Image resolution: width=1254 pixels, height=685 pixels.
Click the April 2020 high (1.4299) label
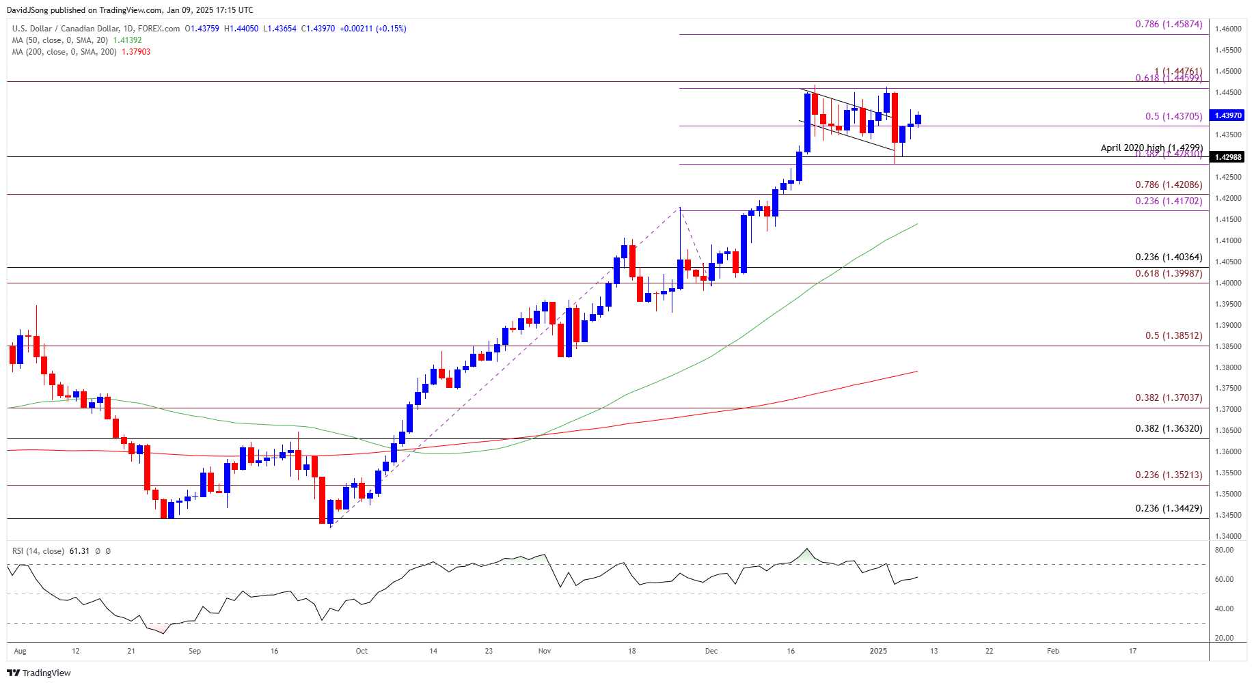pyautogui.click(x=1151, y=148)
